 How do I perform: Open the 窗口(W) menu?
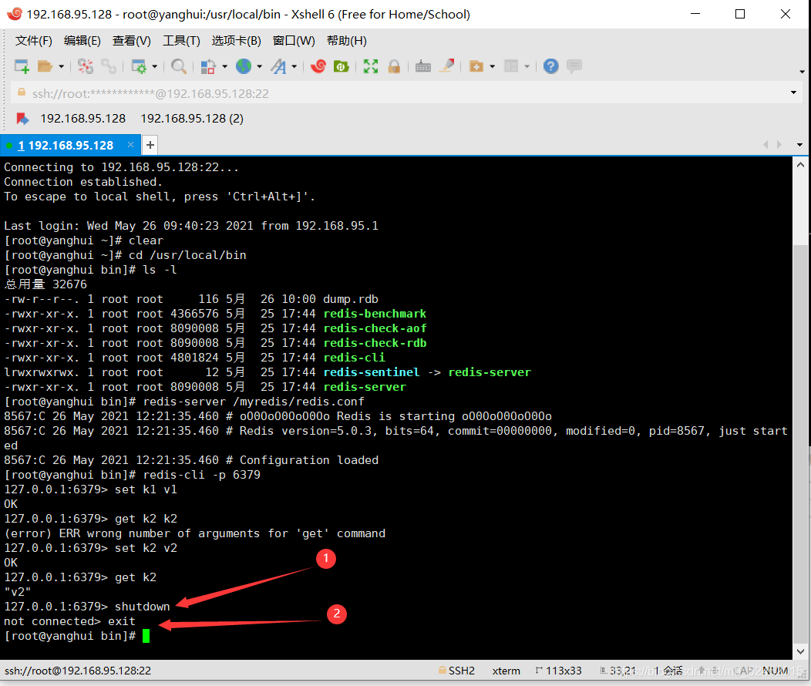pyautogui.click(x=293, y=41)
